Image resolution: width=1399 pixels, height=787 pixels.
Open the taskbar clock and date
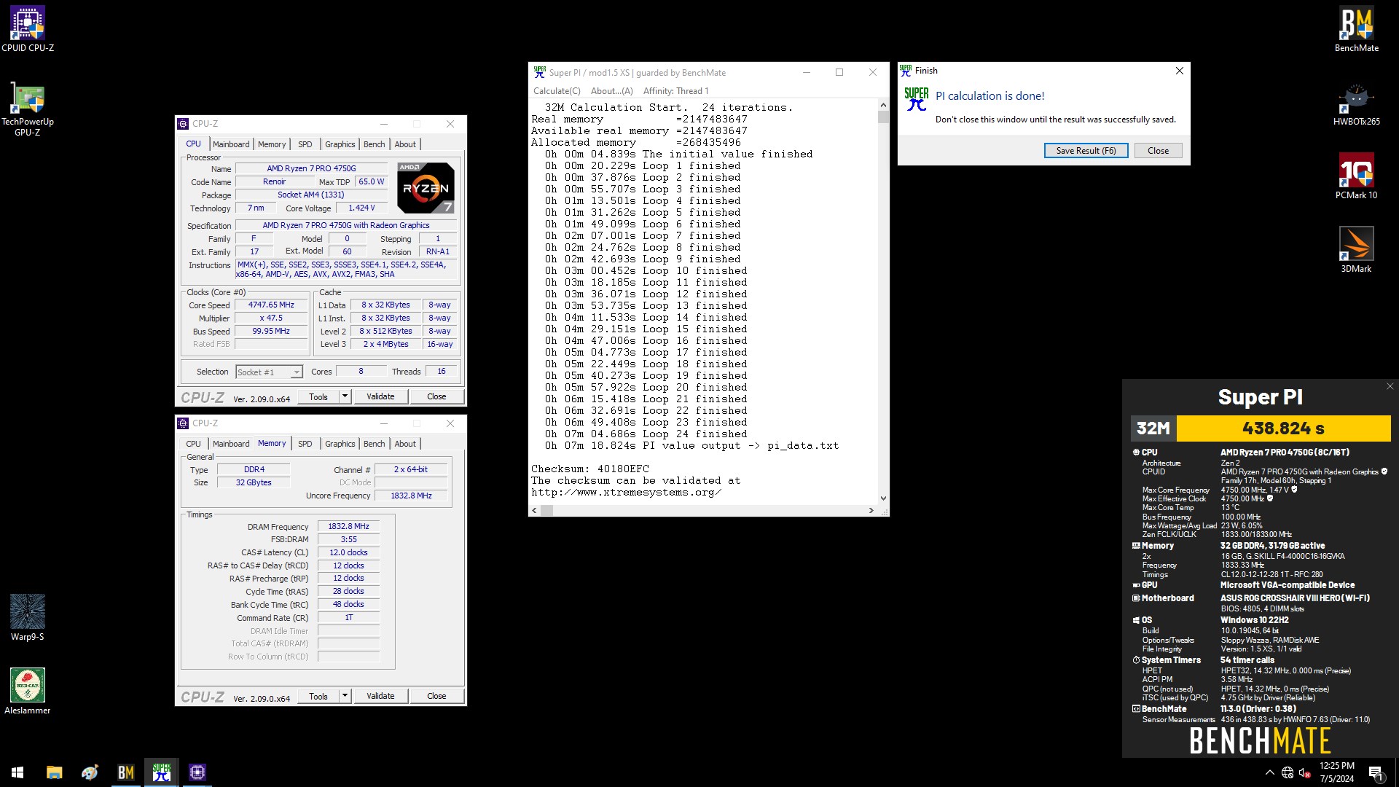[x=1336, y=772]
